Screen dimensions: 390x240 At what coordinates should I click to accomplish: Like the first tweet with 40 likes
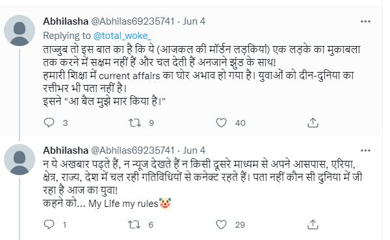(x=221, y=123)
